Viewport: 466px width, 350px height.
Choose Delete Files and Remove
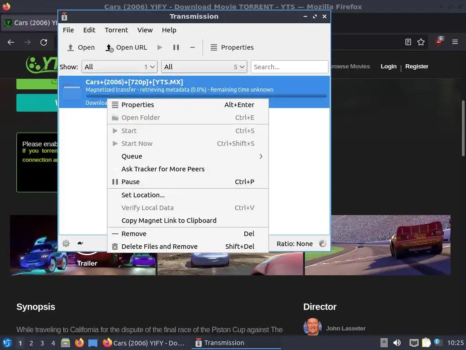tap(188, 247)
